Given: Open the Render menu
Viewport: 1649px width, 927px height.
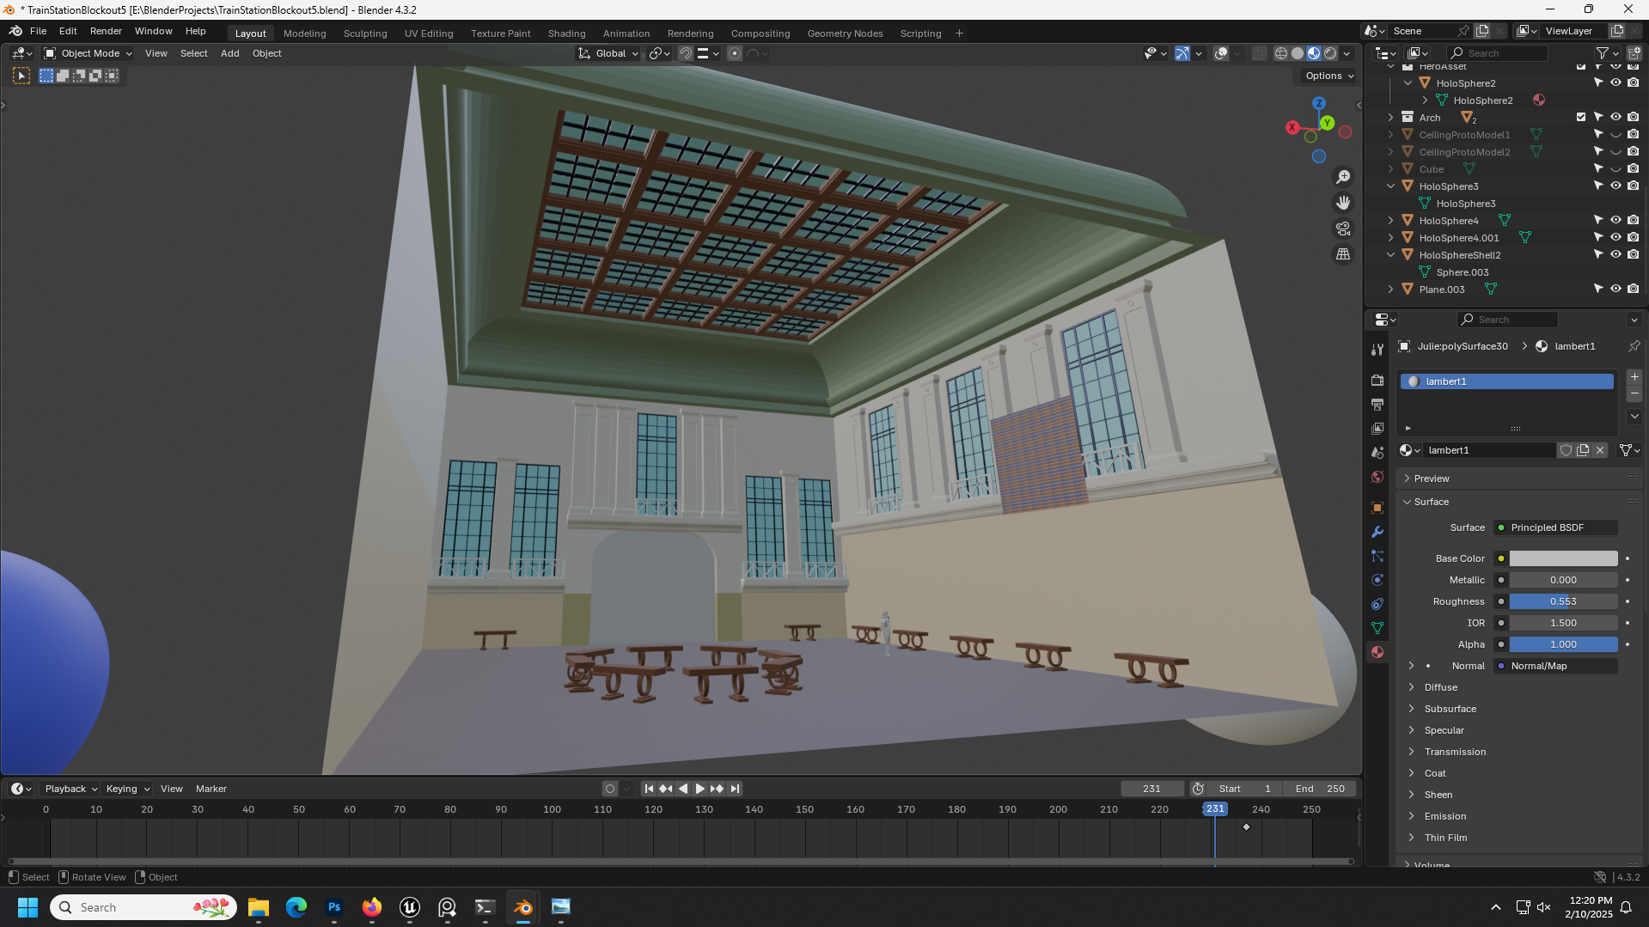Looking at the screenshot, I should (x=106, y=31).
